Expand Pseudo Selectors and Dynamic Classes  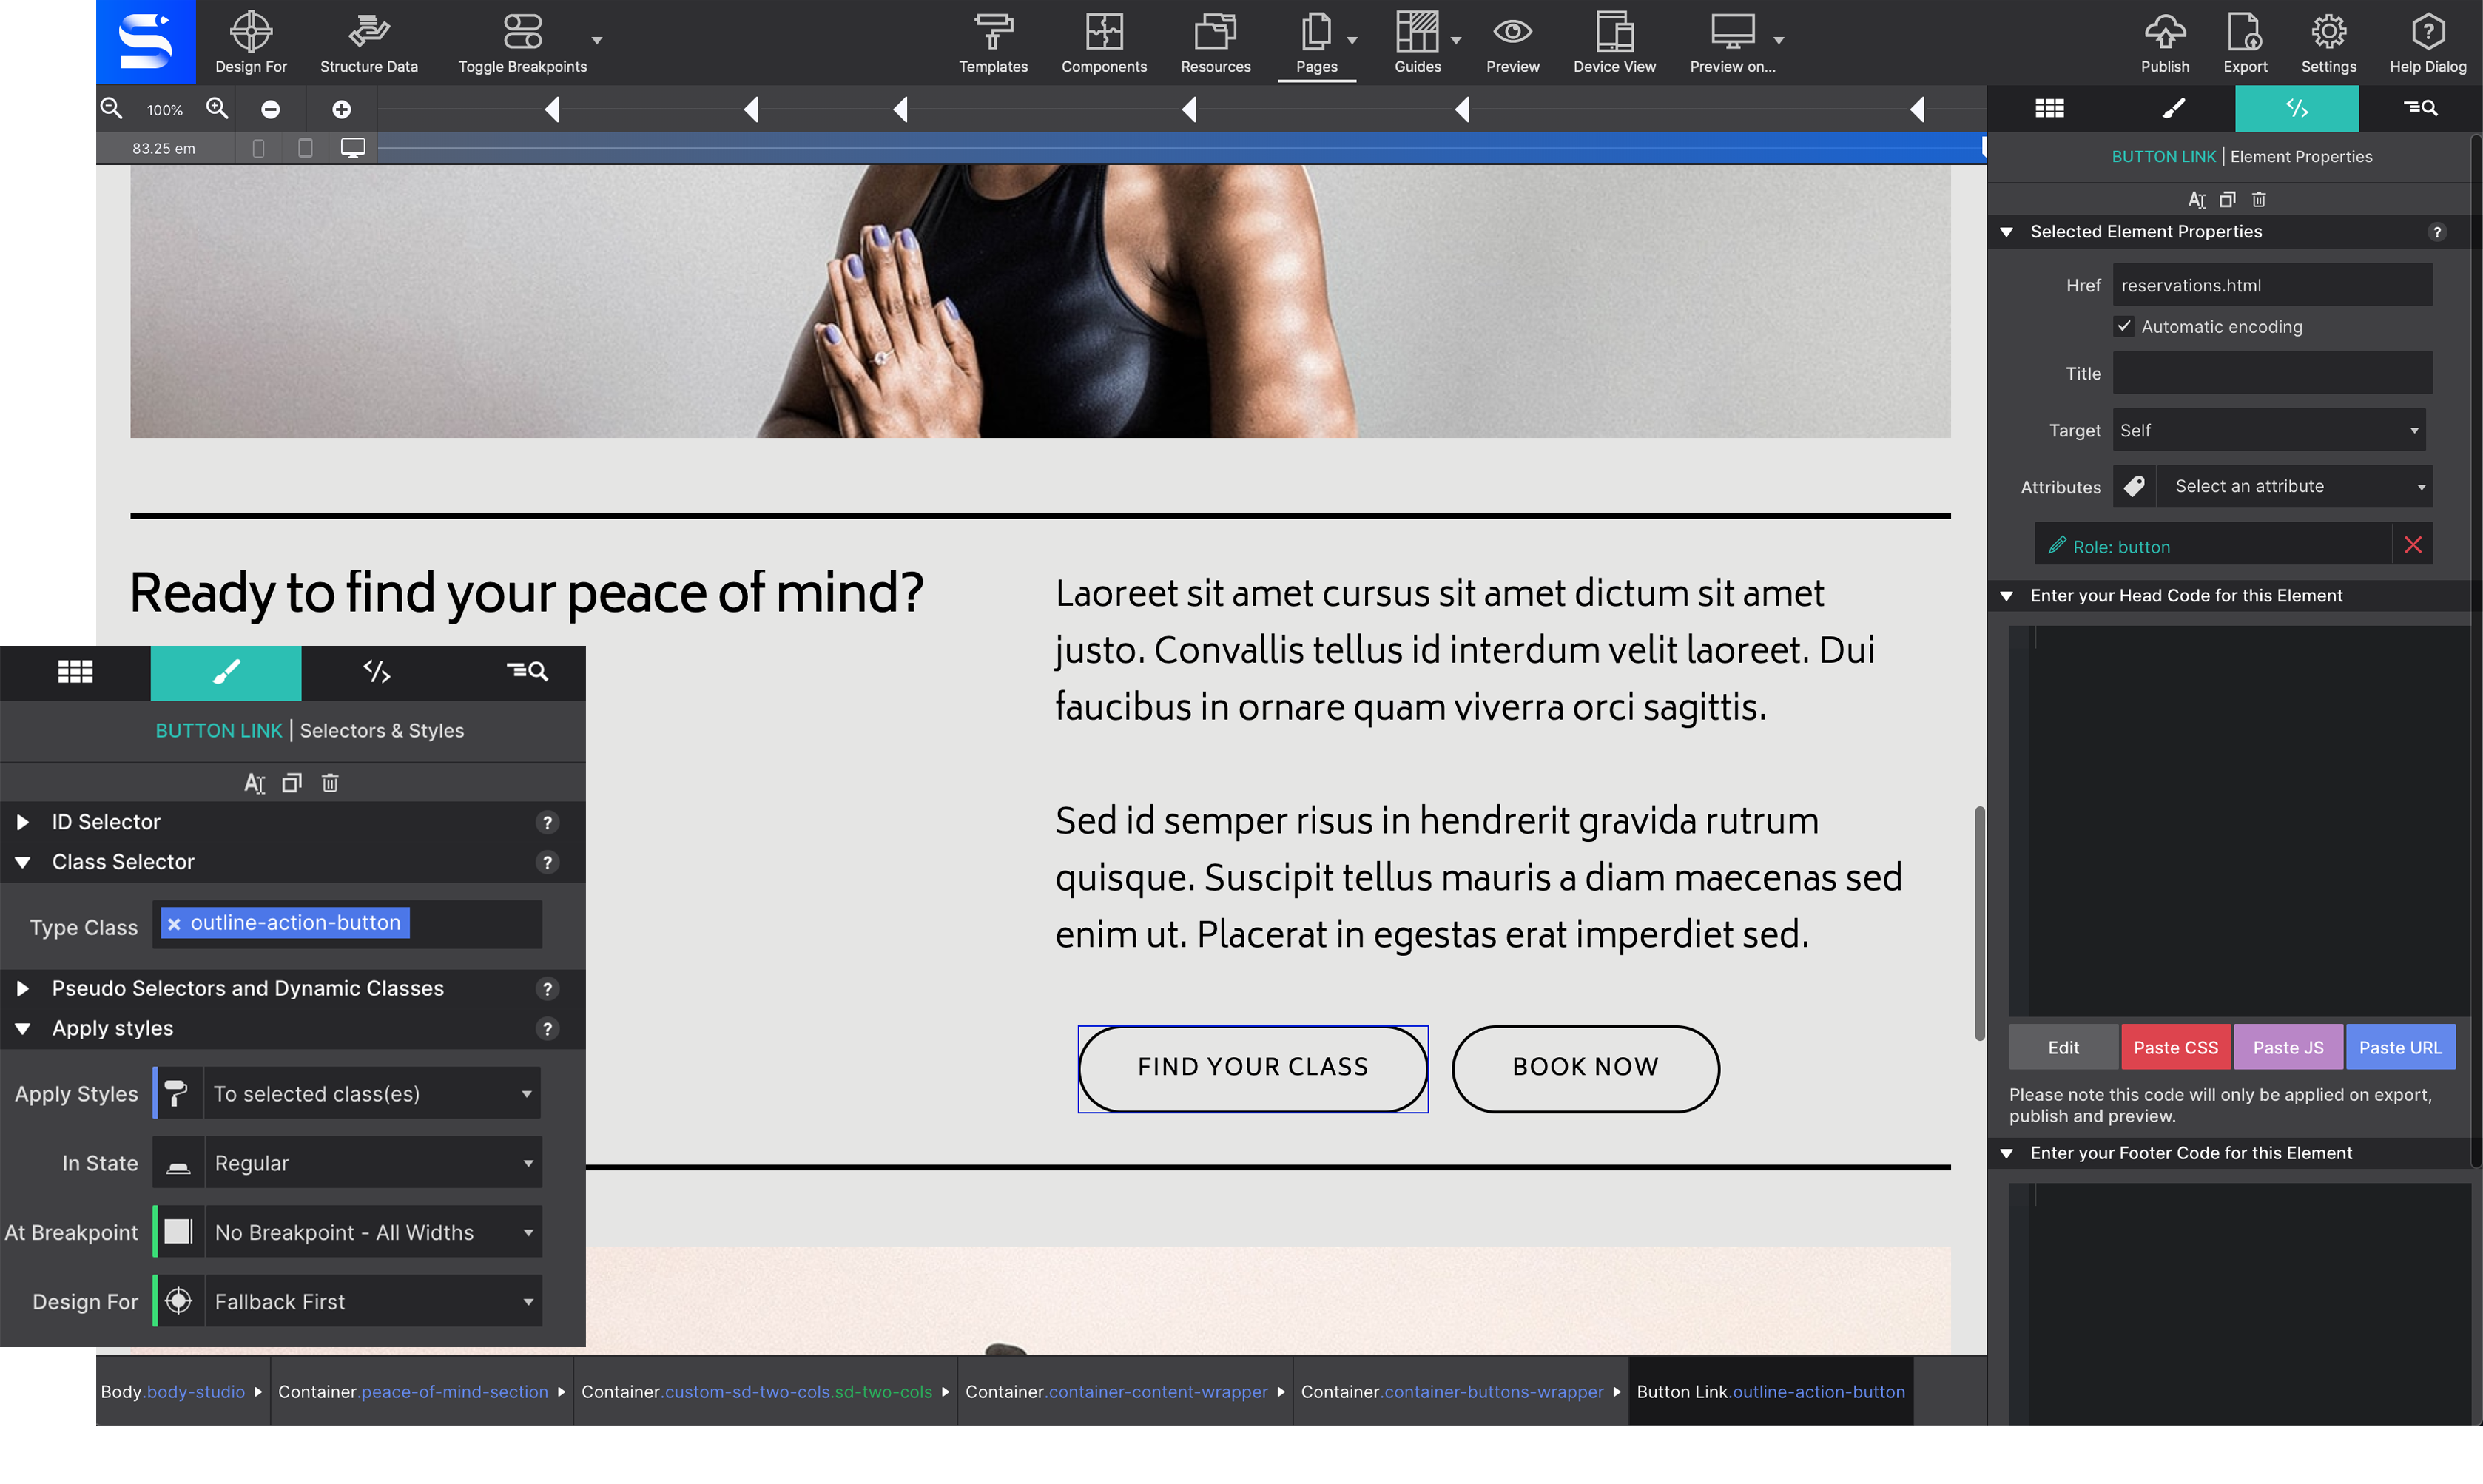[x=22, y=988]
